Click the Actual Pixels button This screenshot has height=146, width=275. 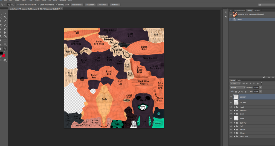tap(77, 5)
